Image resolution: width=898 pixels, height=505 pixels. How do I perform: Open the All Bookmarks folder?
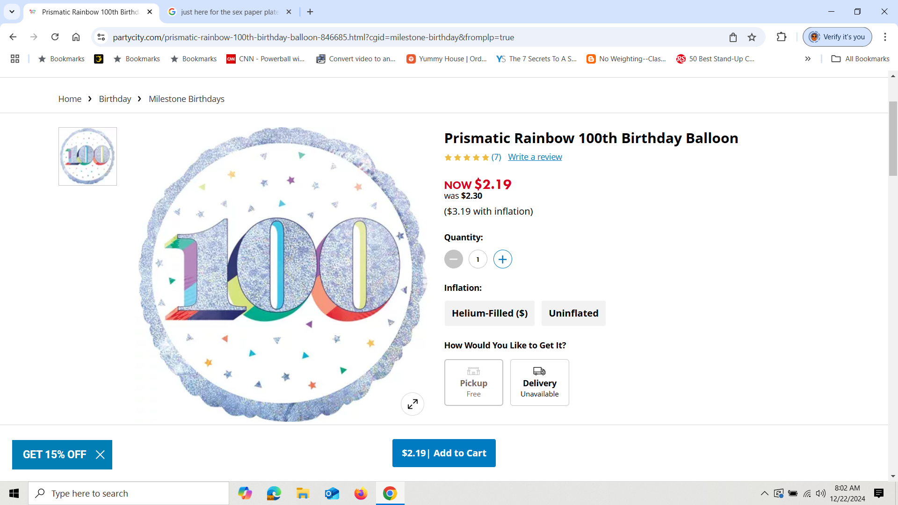coord(860,59)
